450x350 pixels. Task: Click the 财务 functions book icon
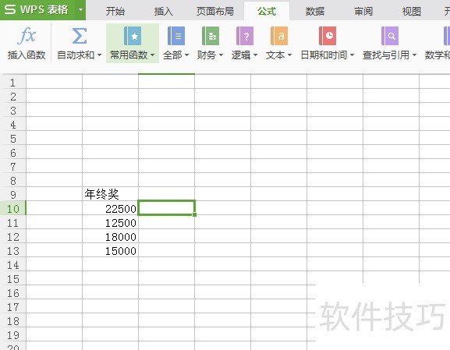[210, 36]
